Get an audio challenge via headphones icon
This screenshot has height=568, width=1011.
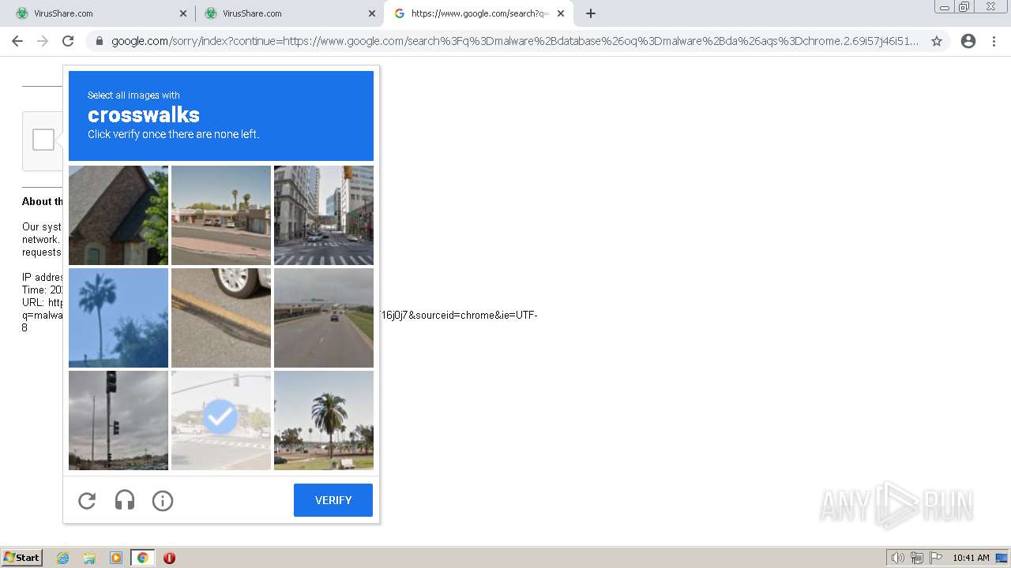[125, 500]
